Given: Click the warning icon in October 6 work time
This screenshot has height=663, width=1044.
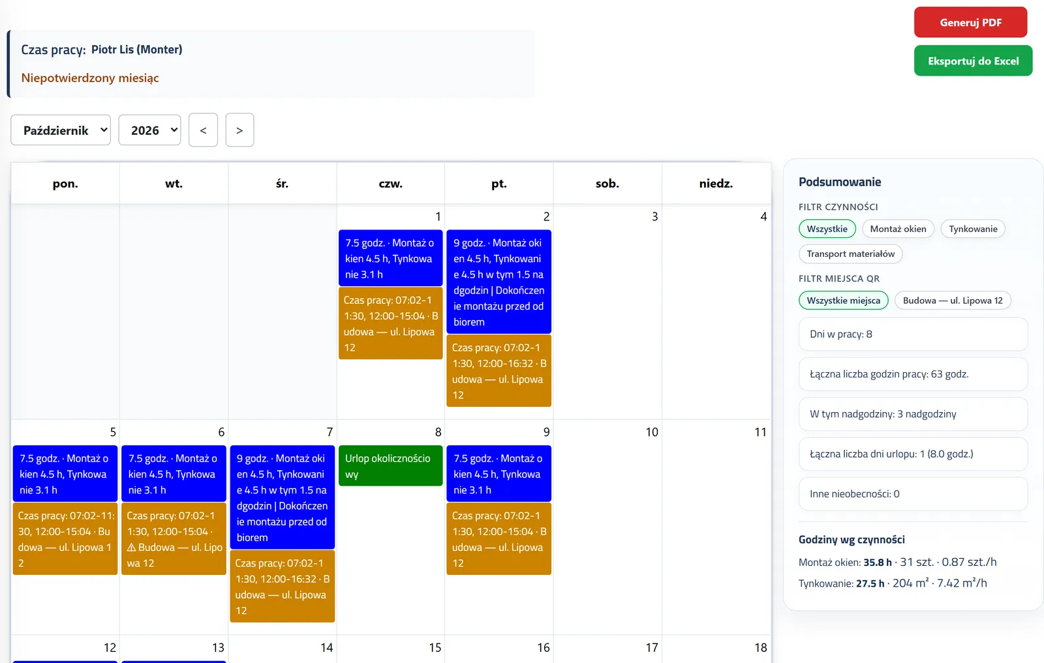Looking at the screenshot, I should click(131, 548).
